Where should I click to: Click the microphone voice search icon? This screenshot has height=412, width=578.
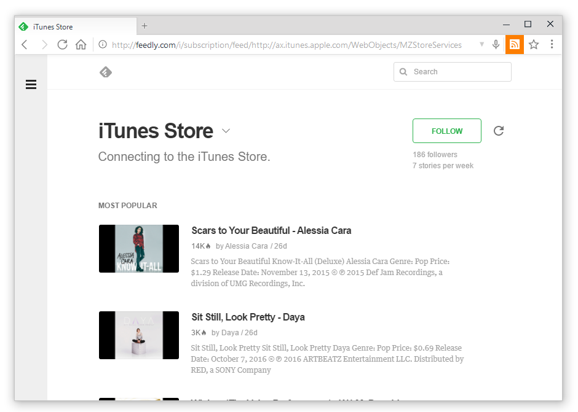point(496,45)
